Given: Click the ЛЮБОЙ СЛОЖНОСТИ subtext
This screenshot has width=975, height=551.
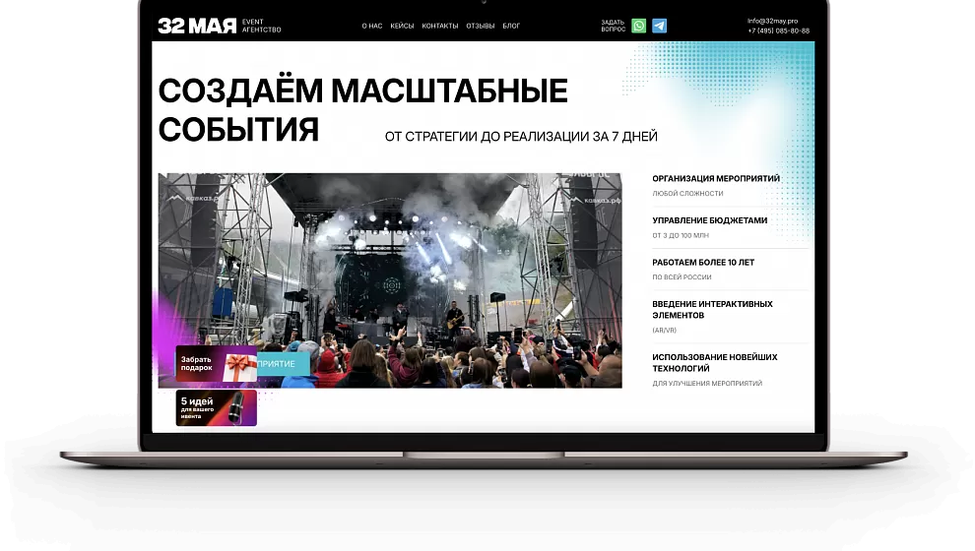Looking at the screenshot, I should (687, 194).
